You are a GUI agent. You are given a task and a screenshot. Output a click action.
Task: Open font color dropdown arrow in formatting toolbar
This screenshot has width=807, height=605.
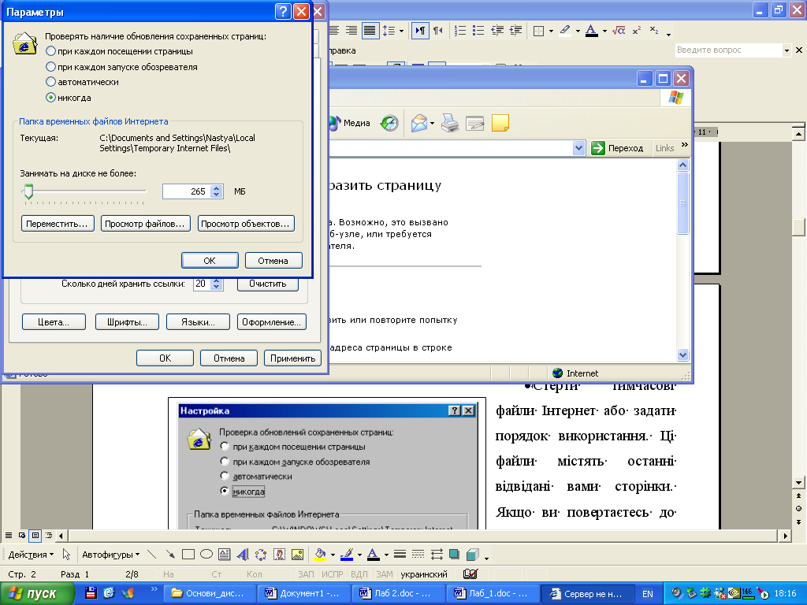click(x=604, y=32)
